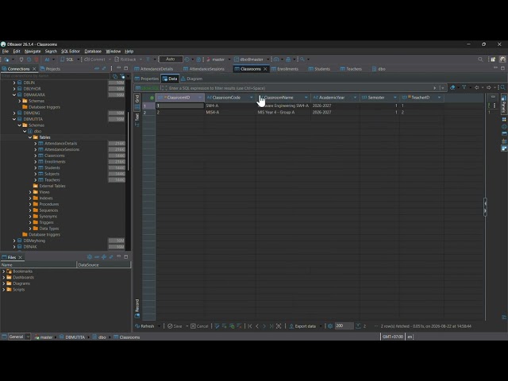Viewport: 508px width, 381px height.
Task: Open the dbo@master schema selector
Action: (x=251, y=60)
